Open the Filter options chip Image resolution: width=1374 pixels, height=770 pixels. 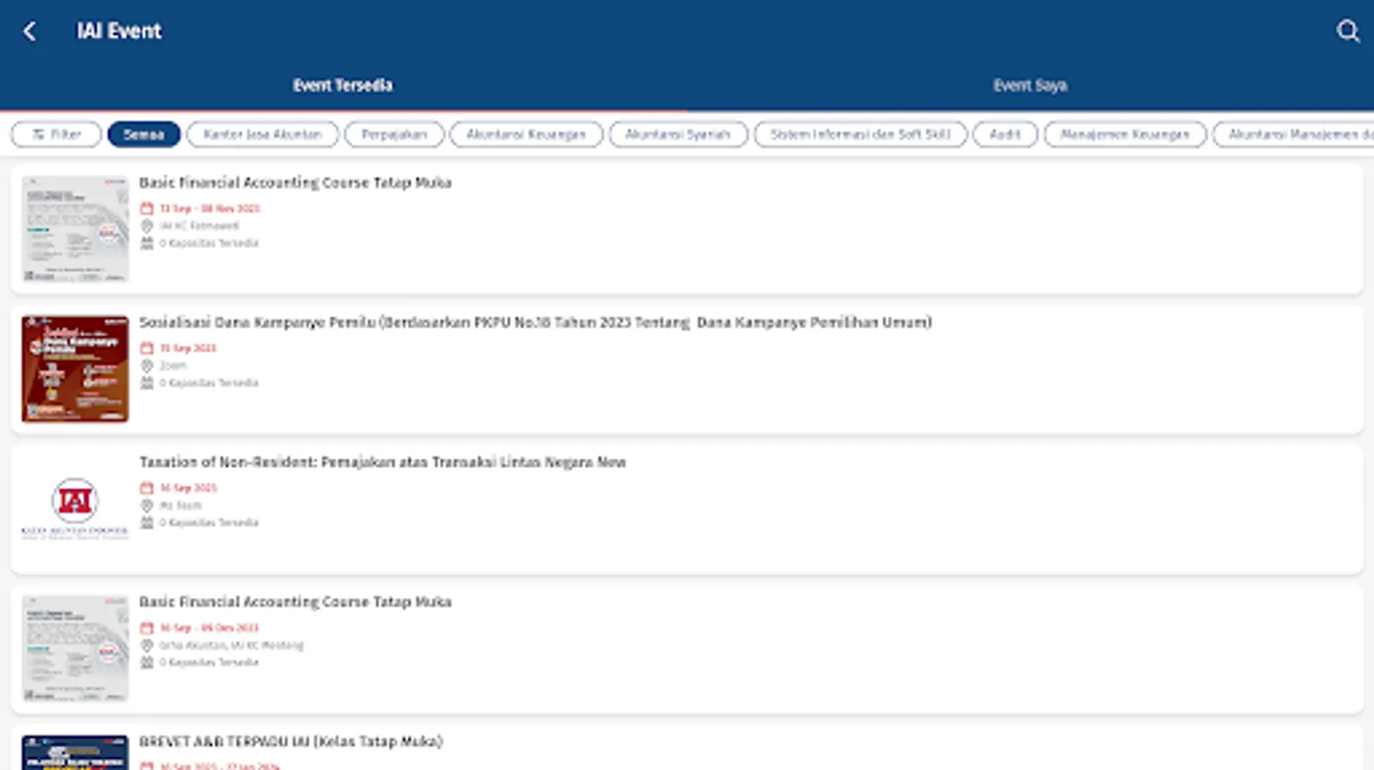(56, 134)
